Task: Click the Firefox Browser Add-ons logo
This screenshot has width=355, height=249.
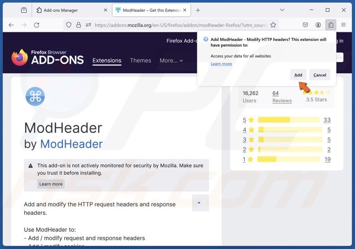Action: click(x=47, y=57)
